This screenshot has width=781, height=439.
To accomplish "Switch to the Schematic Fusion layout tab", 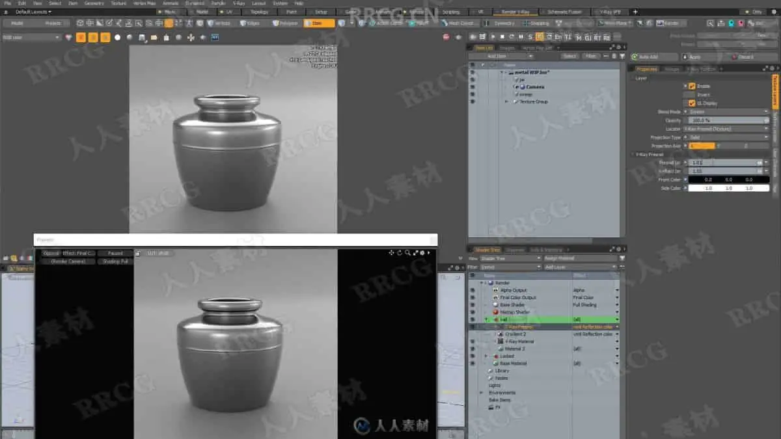I will pyautogui.click(x=565, y=12).
